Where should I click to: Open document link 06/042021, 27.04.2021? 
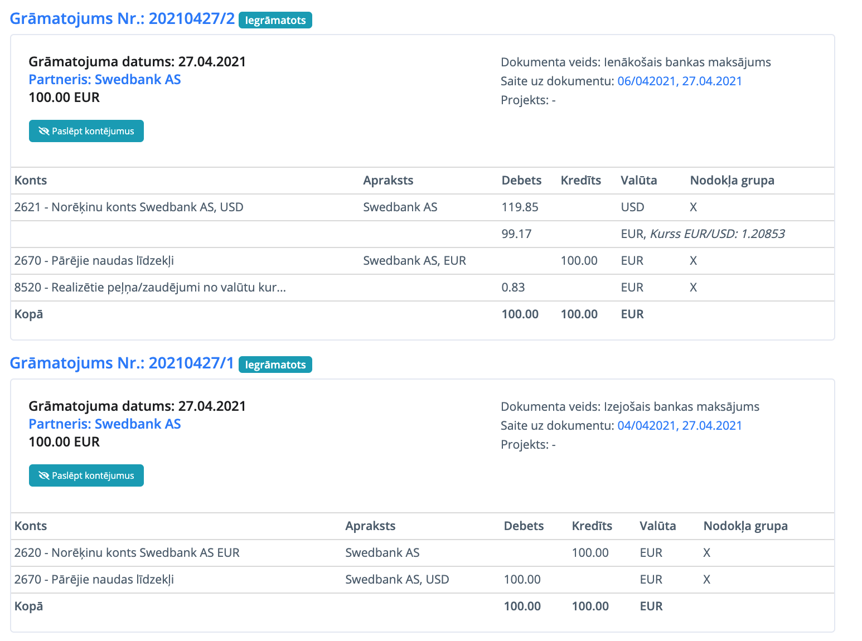680,81
